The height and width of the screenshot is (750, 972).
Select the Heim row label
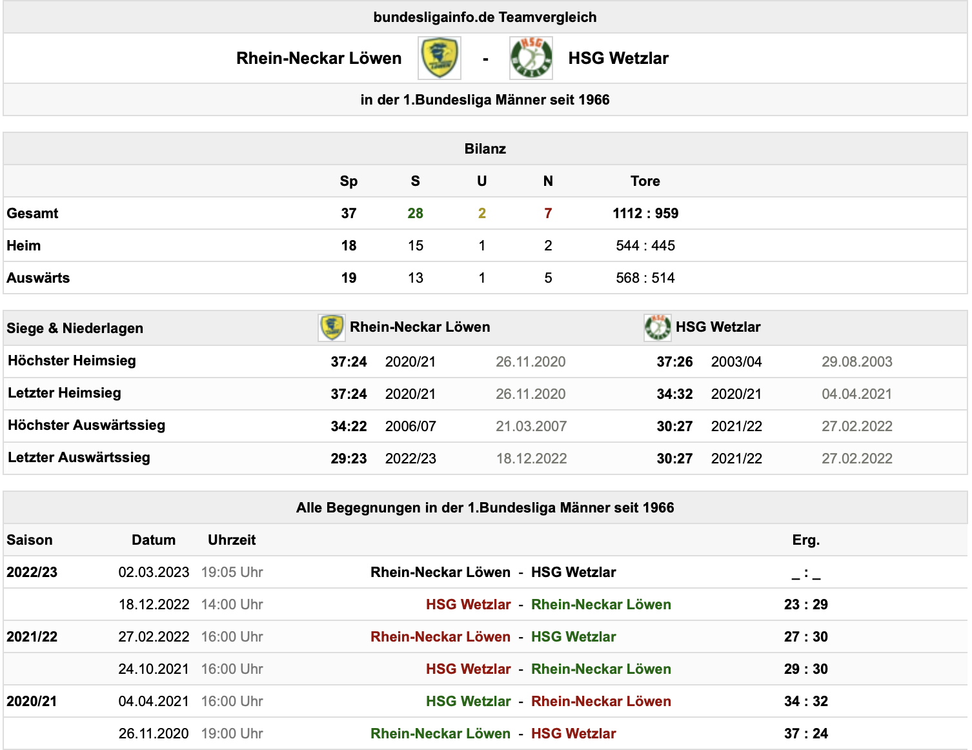[x=24, y=246]
